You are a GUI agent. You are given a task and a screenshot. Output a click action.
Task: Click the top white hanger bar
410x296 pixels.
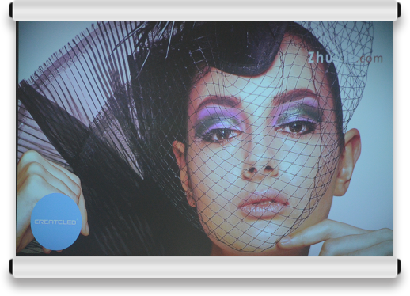[x=205, y=10]
